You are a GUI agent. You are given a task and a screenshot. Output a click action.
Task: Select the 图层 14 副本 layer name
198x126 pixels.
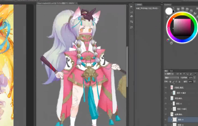(181, 93)
